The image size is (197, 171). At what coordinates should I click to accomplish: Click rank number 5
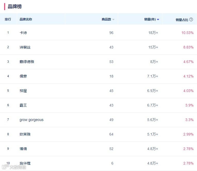click(x=8, y=91)
